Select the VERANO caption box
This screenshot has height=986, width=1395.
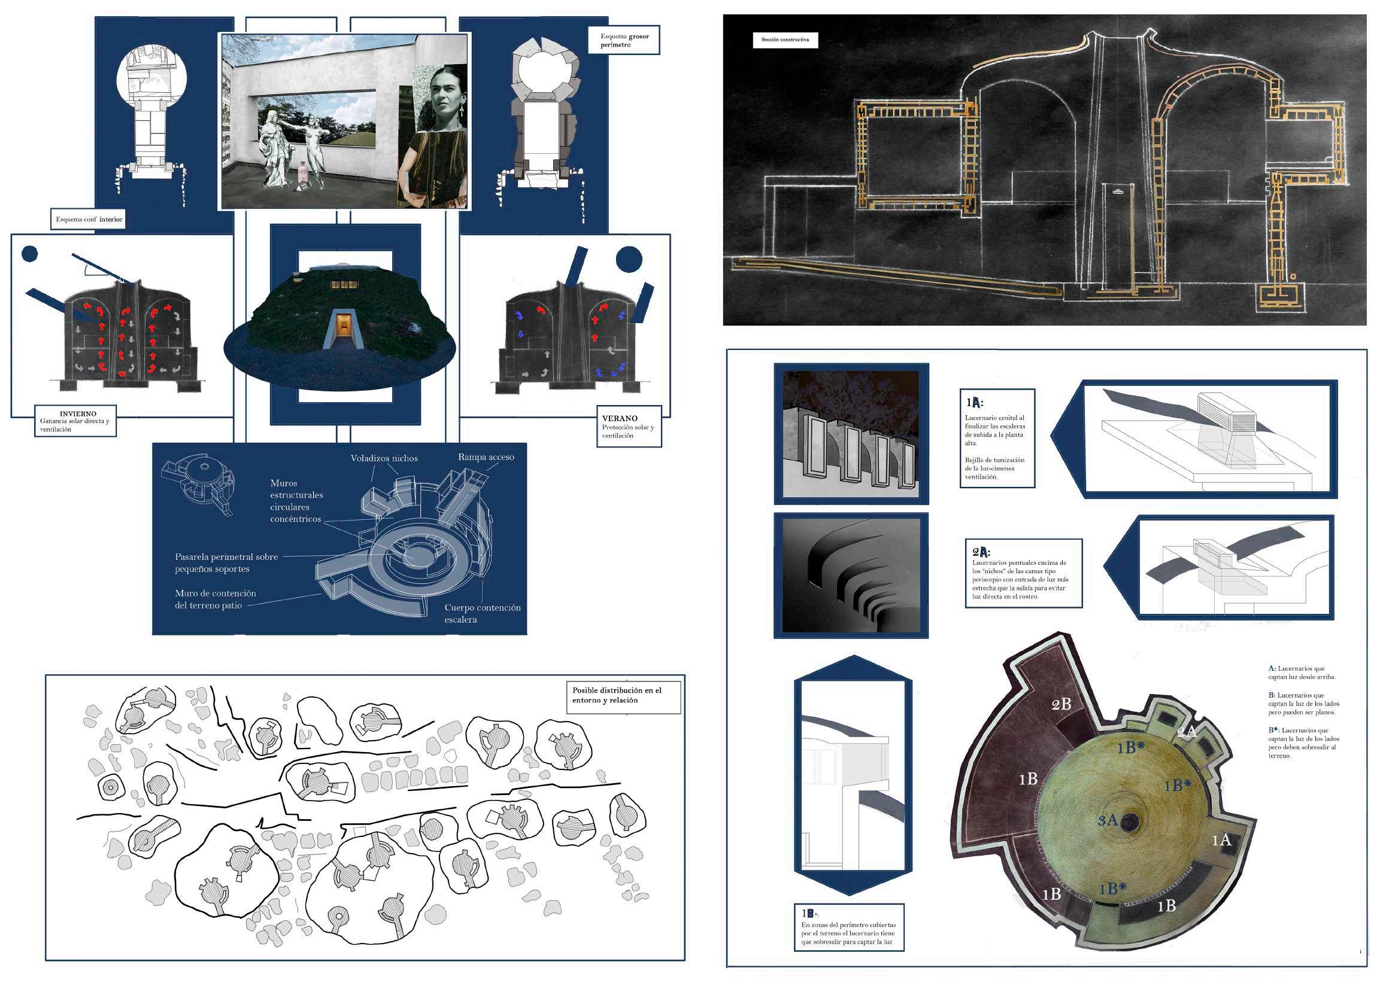click(x=628, y=426)
